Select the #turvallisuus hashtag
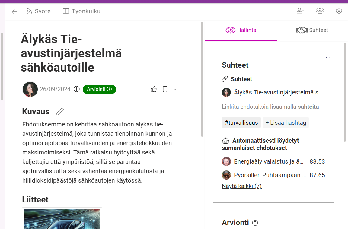 (241, 122)
